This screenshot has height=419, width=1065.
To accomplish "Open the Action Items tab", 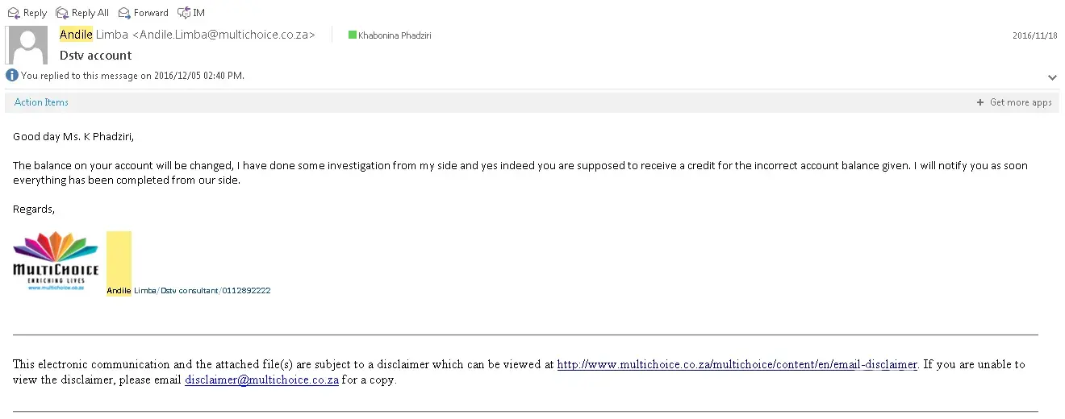I will click(x=41, y=102).
